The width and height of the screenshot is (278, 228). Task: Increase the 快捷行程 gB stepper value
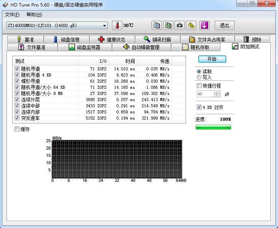217,92
